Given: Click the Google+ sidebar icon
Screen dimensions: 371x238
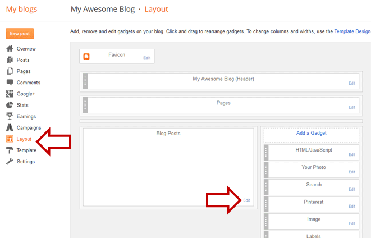Looking at the screenshot, I should pyautogui.click(x=10, y=94).
